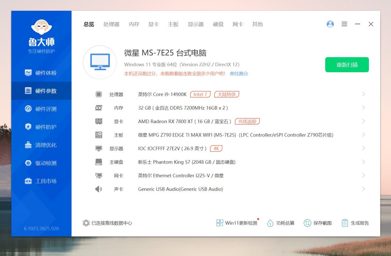Screen dimensions: 391x256
Task: Go to 硬件防护 sidebar section
Action: pyautogui.click(x=41, y=127)
